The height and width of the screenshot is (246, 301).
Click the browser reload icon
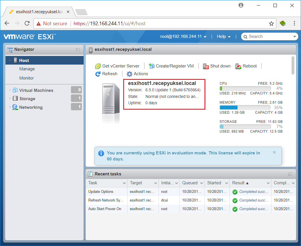27,24
